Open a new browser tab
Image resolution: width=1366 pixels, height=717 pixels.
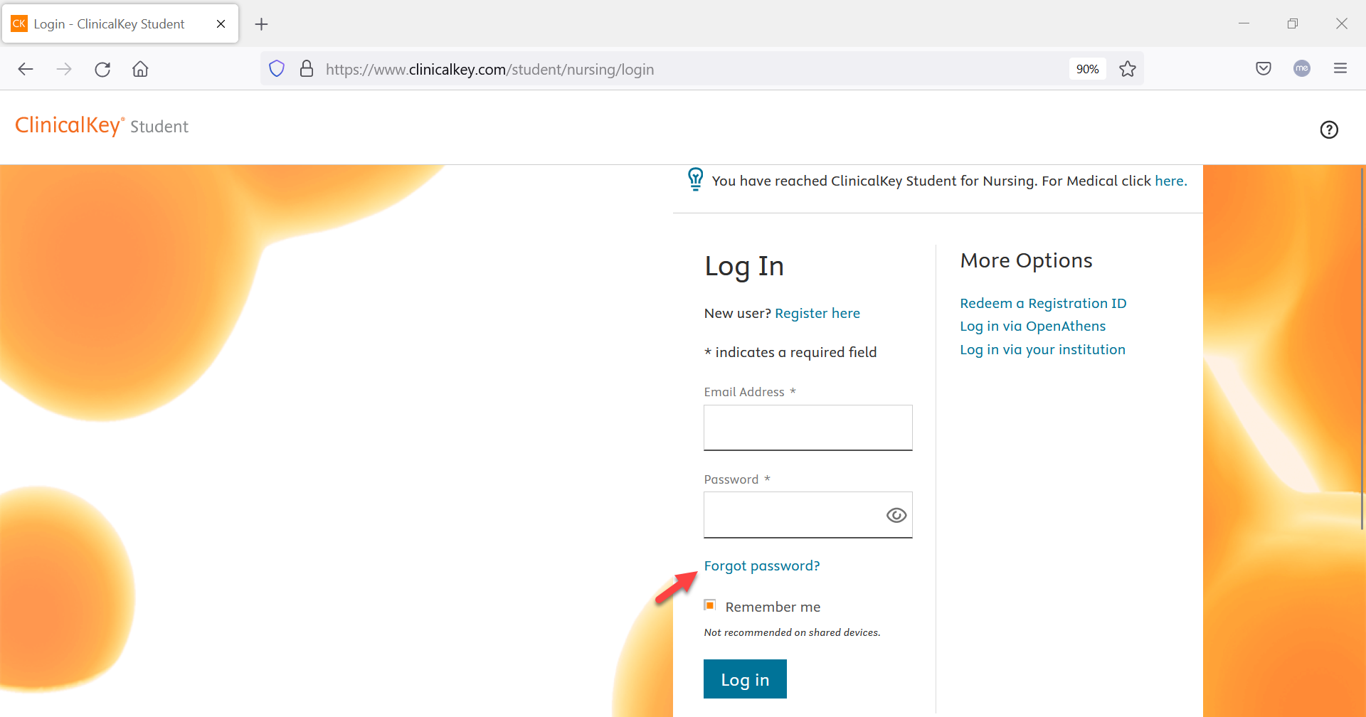tap(261, 24)
